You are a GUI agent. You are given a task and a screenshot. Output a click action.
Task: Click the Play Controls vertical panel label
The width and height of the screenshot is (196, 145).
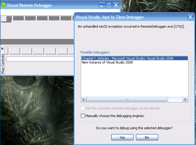click(3, 64)
